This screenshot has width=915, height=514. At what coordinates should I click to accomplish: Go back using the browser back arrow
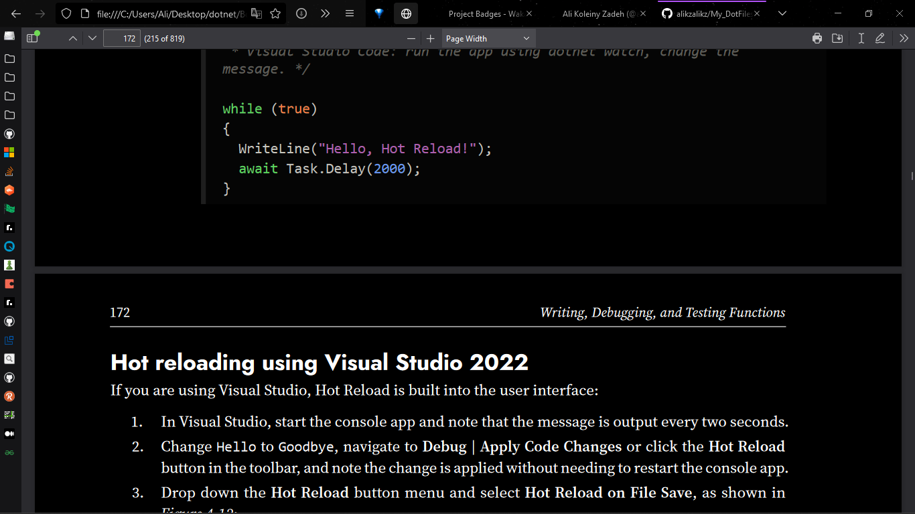coord(16,13)
